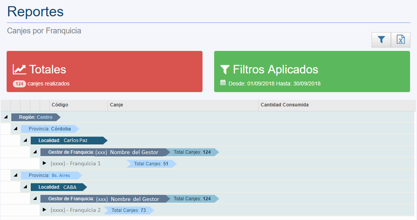Export report with Excel icon
The width and height of the screenshot is (417, 220).
[401, 40]
